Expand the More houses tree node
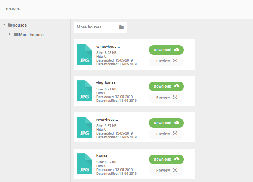Viewport: 253px width, 182px height. 9,34
